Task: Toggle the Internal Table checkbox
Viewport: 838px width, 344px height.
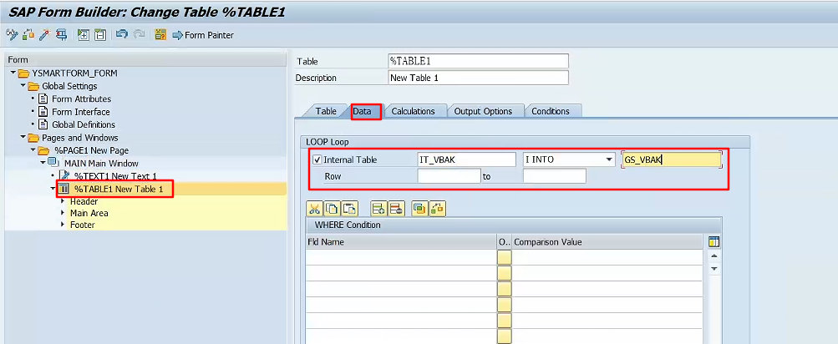Action: coord(317,159)
